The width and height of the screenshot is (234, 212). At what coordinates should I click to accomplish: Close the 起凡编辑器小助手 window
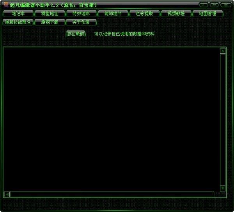pos(225,5)
